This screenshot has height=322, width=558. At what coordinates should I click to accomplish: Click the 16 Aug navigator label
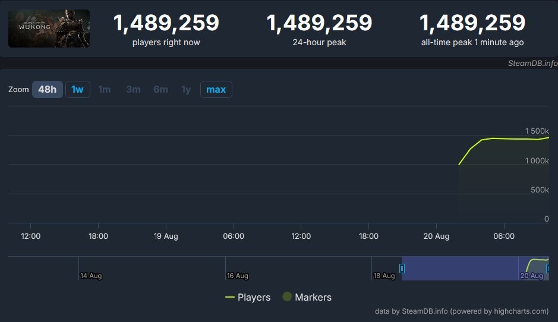237,276
